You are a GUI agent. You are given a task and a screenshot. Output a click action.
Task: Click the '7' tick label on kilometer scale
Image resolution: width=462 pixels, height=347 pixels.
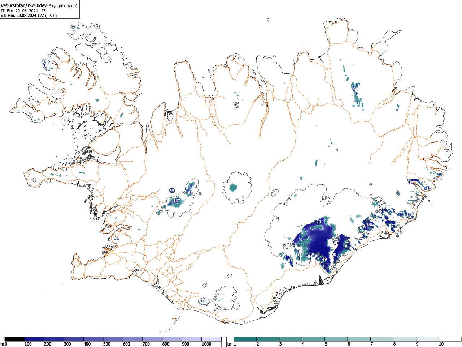coord(371,344)
